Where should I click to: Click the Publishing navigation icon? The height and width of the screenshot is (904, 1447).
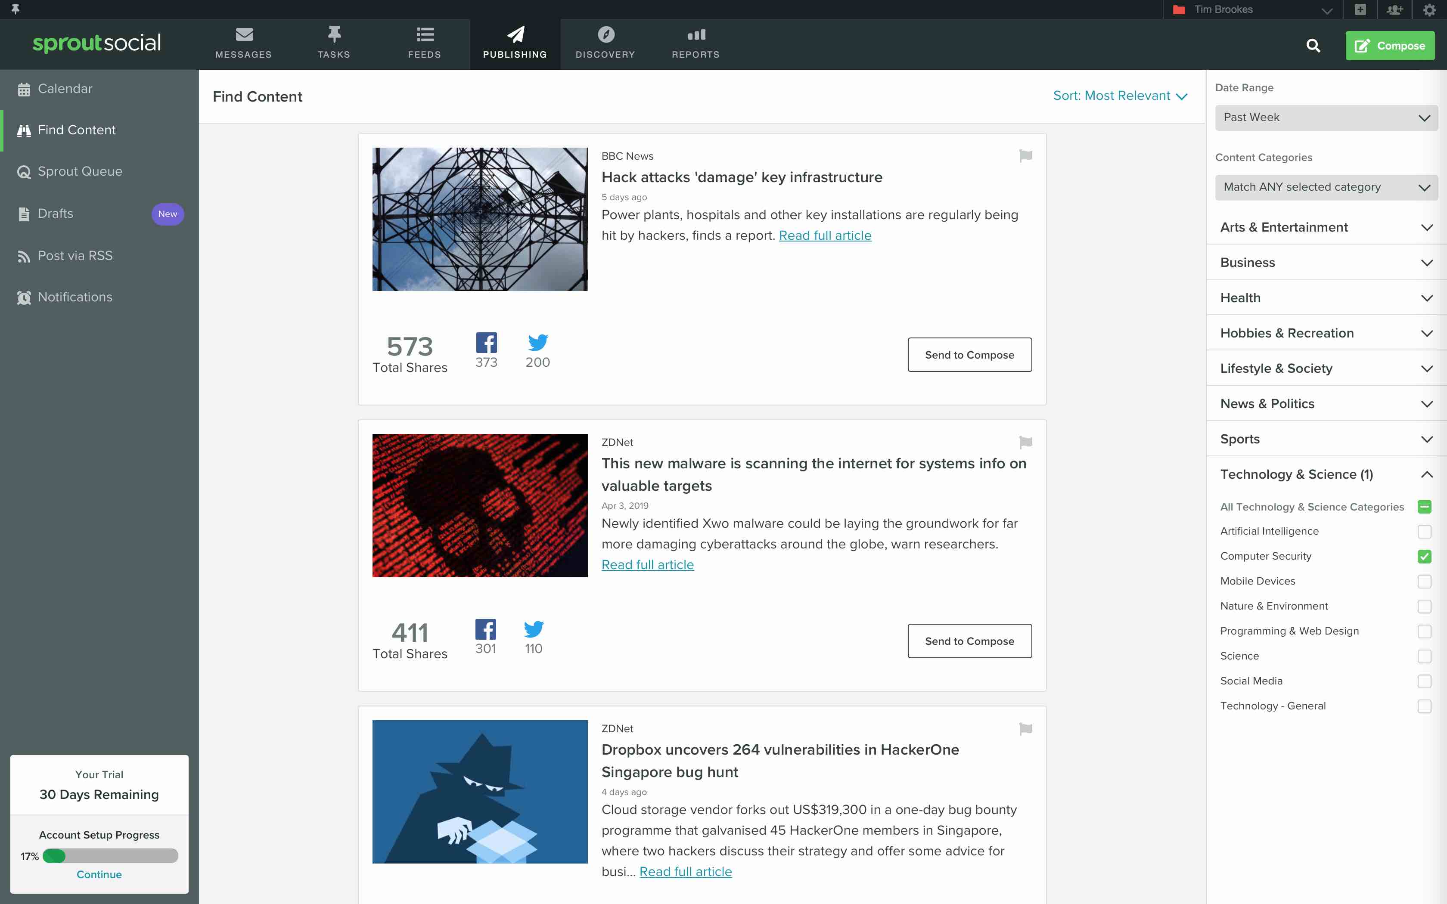coord(515,34)
